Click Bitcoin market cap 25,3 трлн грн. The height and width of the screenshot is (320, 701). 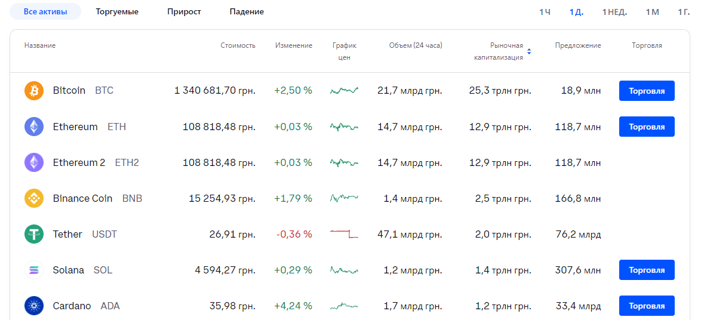(500, 91)
